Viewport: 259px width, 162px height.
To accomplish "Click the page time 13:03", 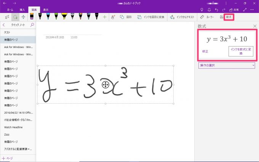I will click(74, 37).
